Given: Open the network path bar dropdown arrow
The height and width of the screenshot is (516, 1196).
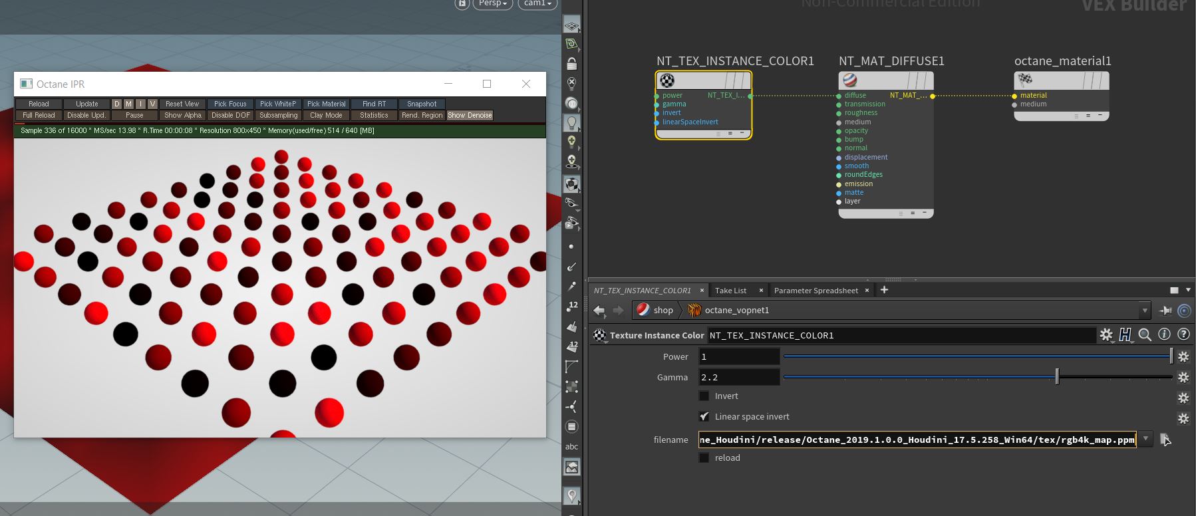Looking at the screenshot, I should click(1145, 311).
